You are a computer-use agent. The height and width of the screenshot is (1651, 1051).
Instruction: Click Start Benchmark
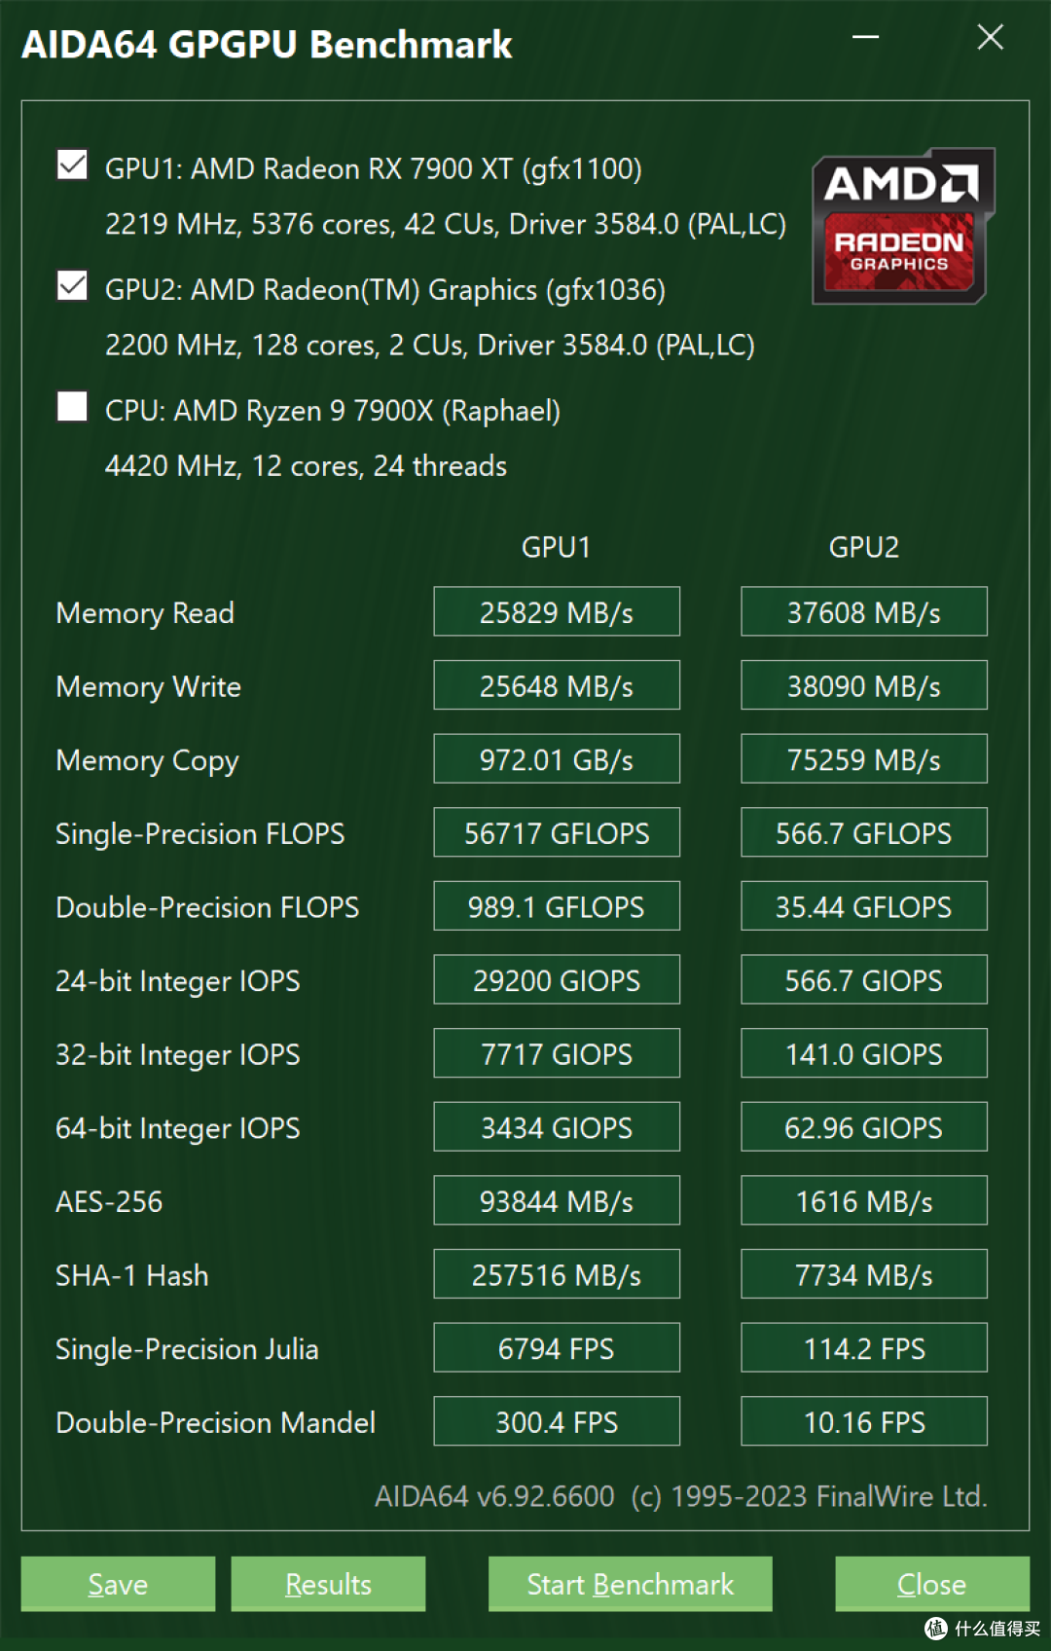point(629,1584)
